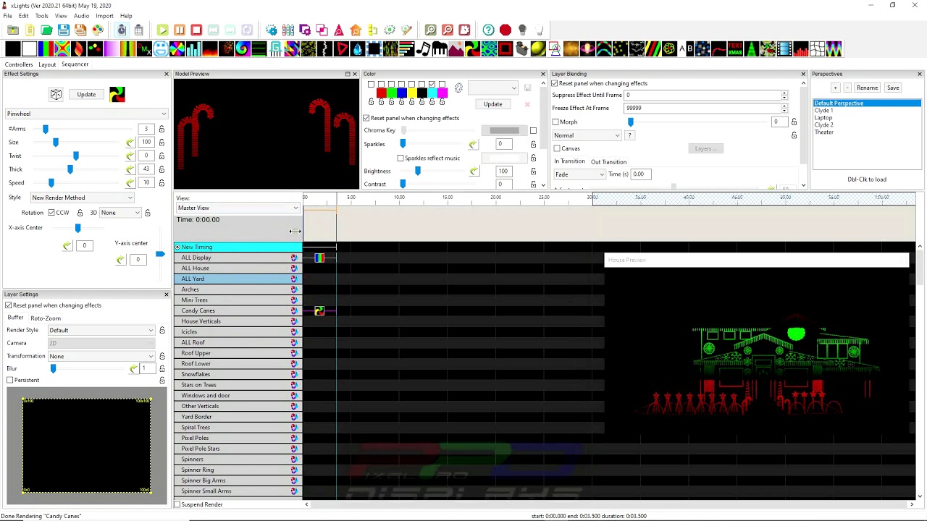This screenshot has width=927, height=521.
Task: Enable Sparkles reflect music checkbox
Action: click(400, 158)
